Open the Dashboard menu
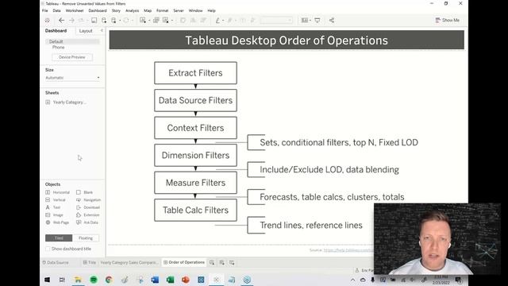 pyautogui.click(x=98, y=10)
